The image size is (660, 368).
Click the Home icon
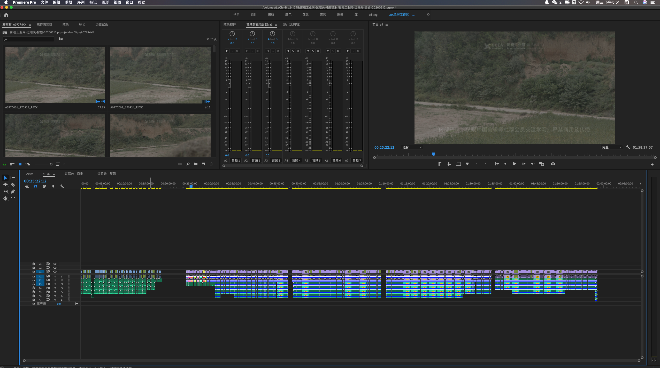point(6,15)
